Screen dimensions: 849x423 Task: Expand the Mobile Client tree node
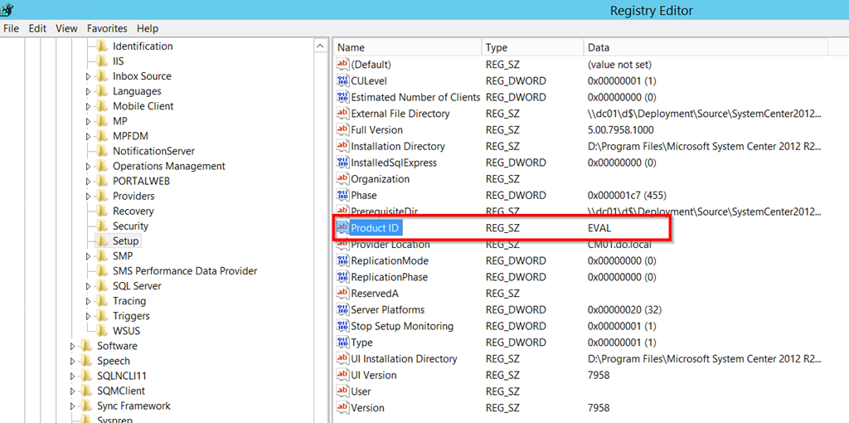pyautogui.click(x=88, y=107)
